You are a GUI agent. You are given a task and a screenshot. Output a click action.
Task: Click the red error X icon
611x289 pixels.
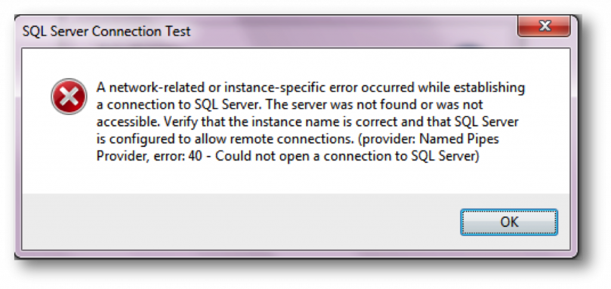[x=69, y=96]
